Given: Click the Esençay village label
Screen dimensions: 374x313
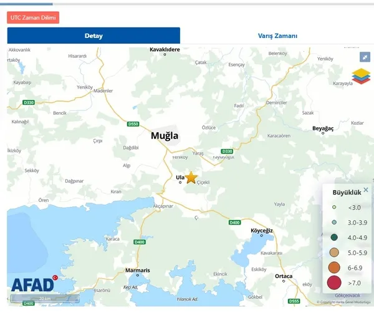Looking at the screenshot, I should click(x=236, y=65).
